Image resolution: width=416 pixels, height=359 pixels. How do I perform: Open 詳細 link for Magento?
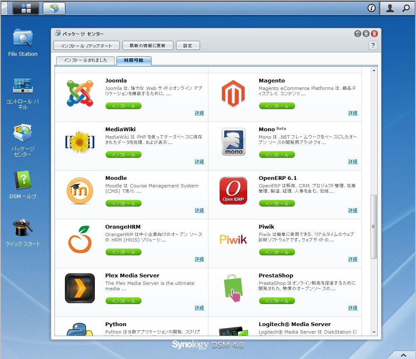coord(353,113)
